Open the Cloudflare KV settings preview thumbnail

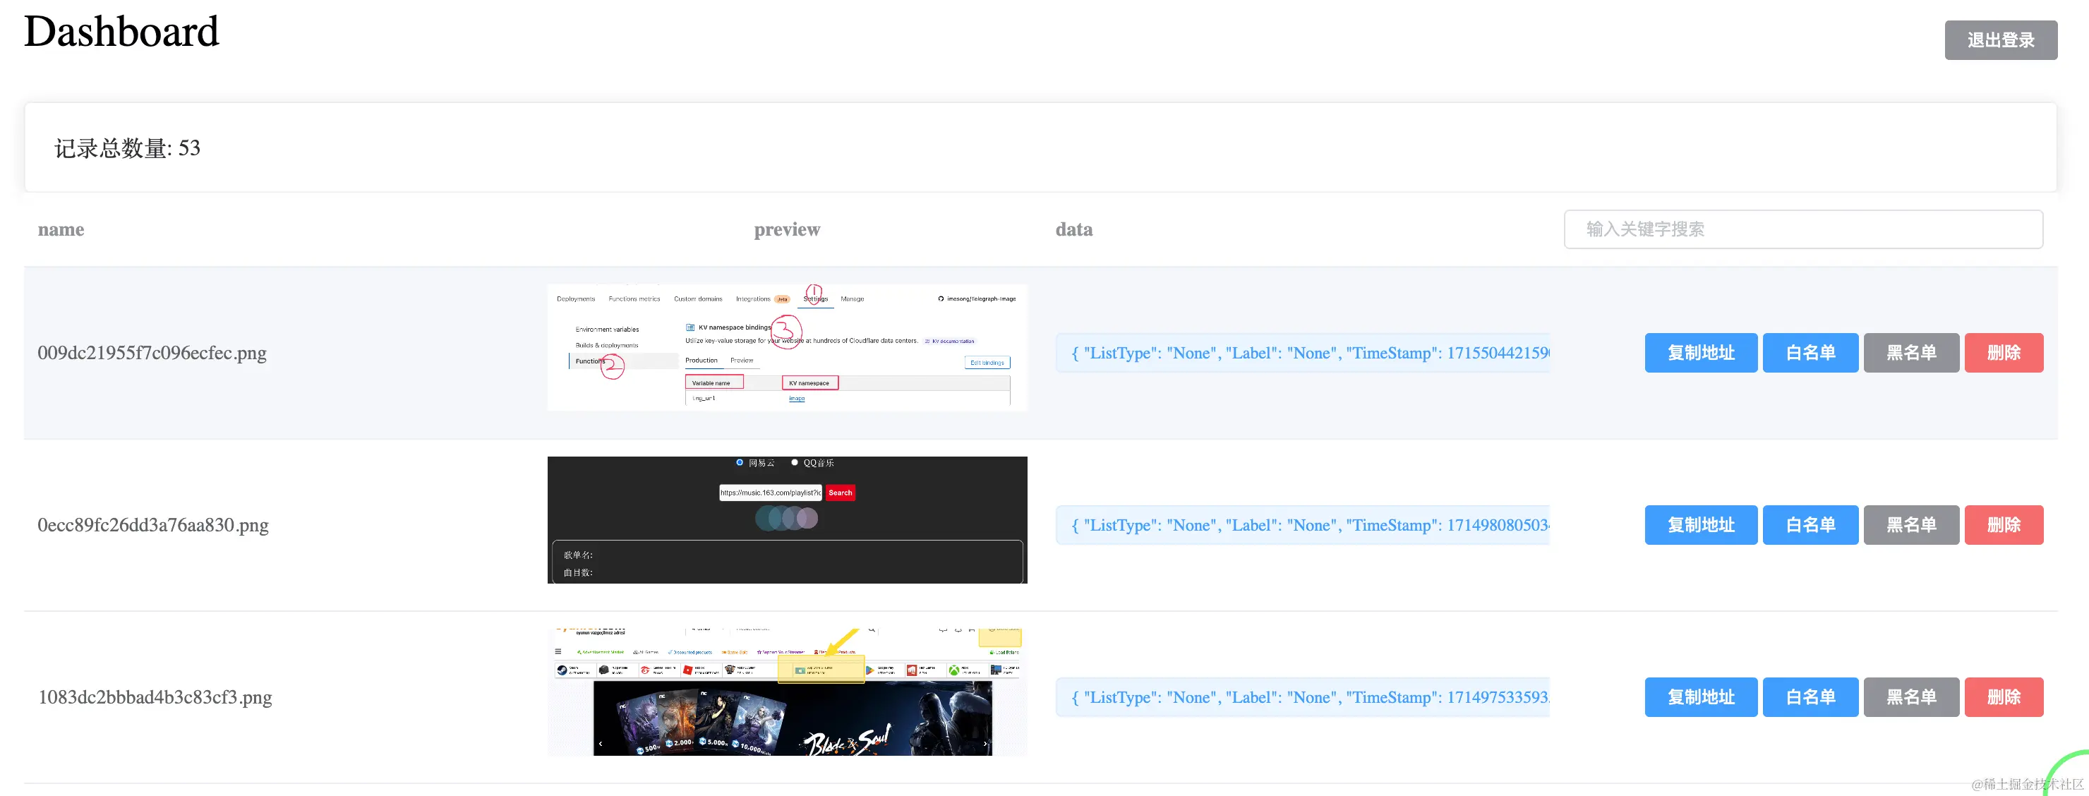(x=787, y=348)
